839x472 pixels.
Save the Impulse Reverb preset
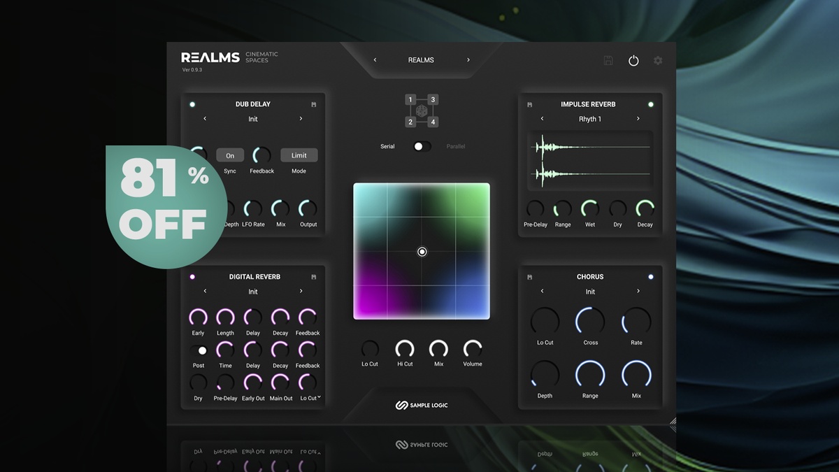tap(529, 104)
